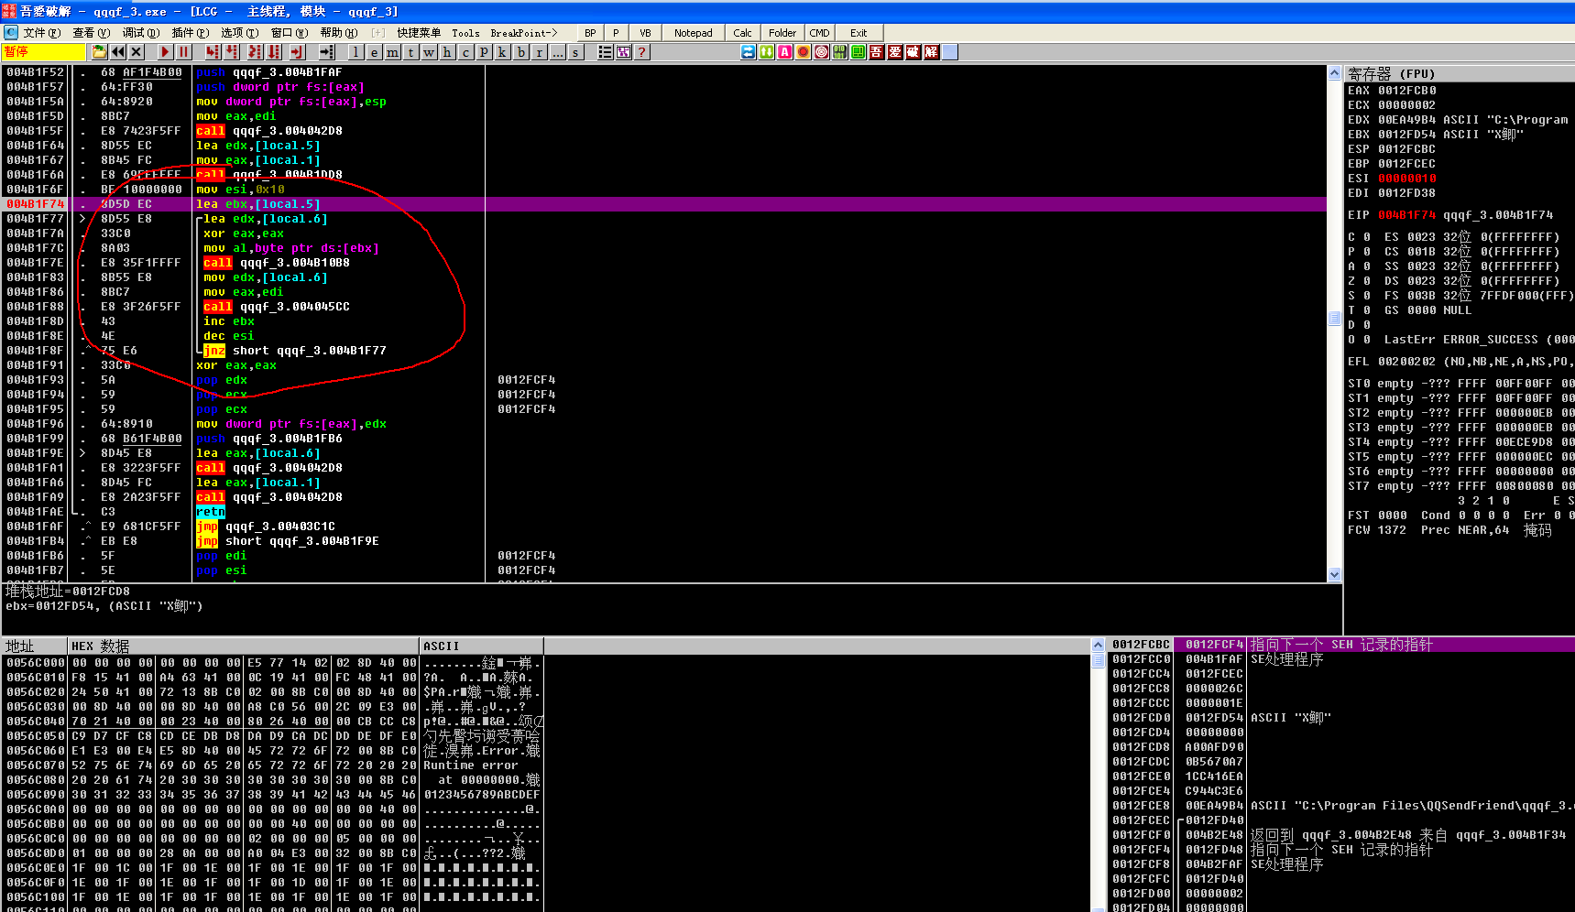Screen dimensions: 1575x912
Task: Click the red '吾' toolbar icon
Action: pos(876,52)
